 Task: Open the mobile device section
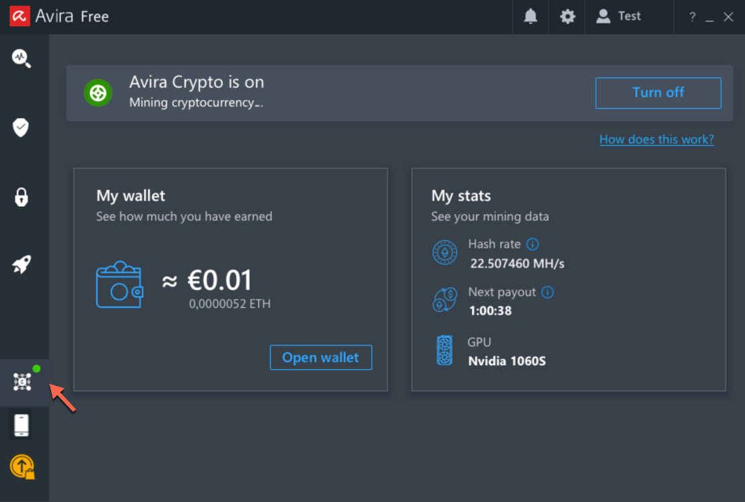pyautogui.click(x=22, y=425)
